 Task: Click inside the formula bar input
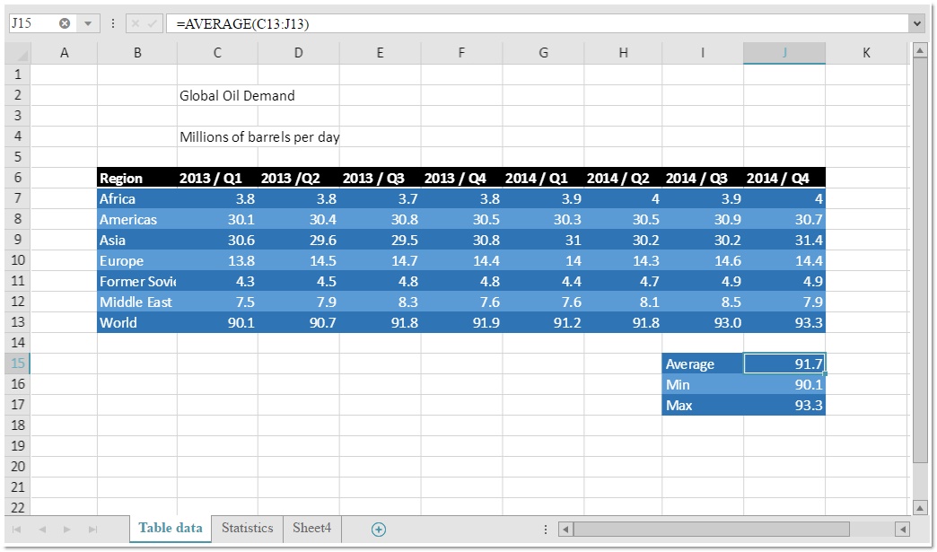pyautogui.click(x=539, y=23)
